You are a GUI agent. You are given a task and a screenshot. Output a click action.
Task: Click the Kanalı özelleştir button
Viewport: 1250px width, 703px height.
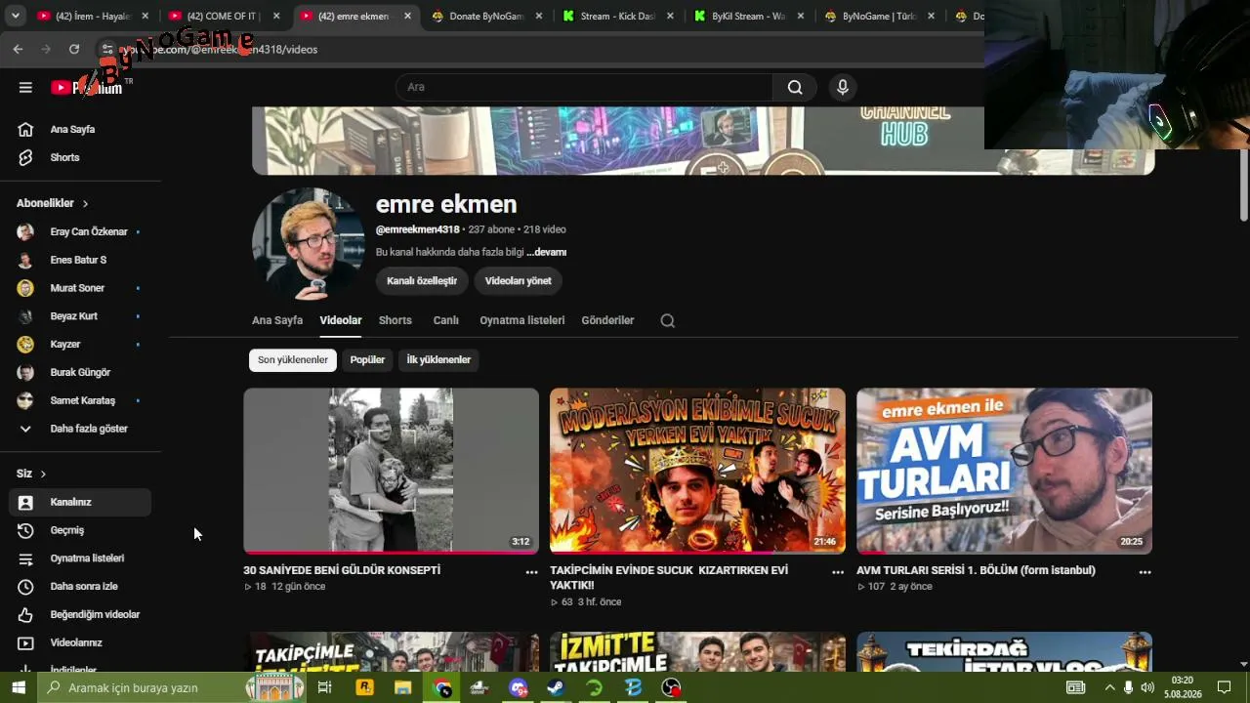click(422, 281)
